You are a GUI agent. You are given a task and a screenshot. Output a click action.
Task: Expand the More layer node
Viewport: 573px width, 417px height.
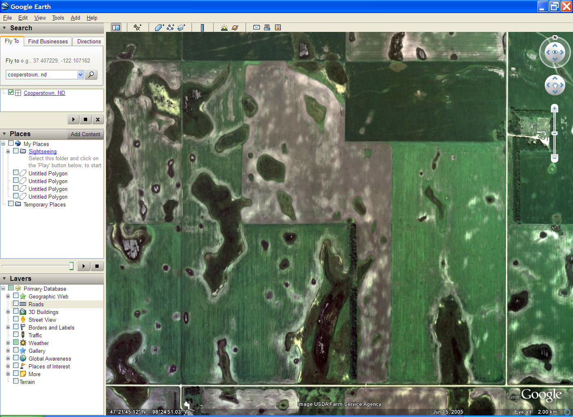tap(8, 374)
